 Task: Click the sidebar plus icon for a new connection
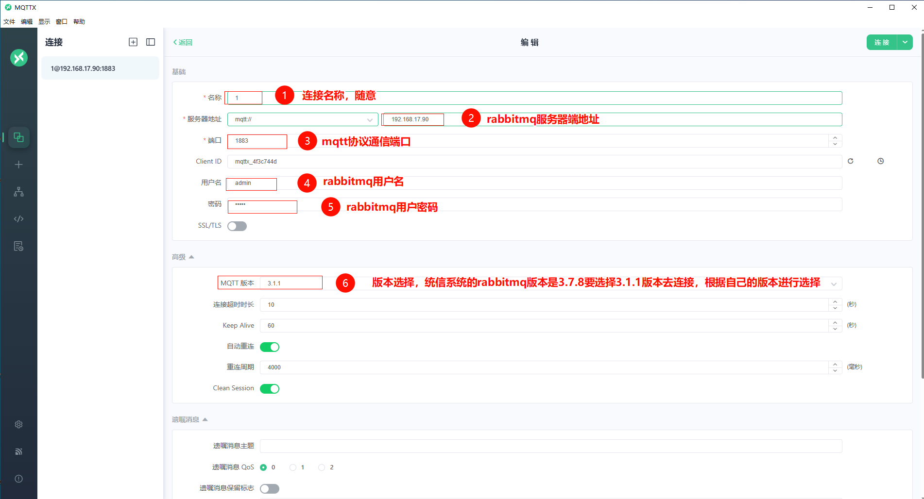click(x=19, y=165)
